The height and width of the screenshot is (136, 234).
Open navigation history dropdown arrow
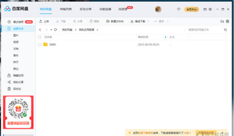(51, 30)
